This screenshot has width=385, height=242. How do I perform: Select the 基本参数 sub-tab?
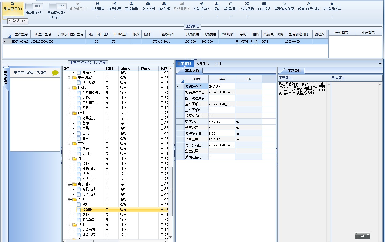(x=192, y=71)
